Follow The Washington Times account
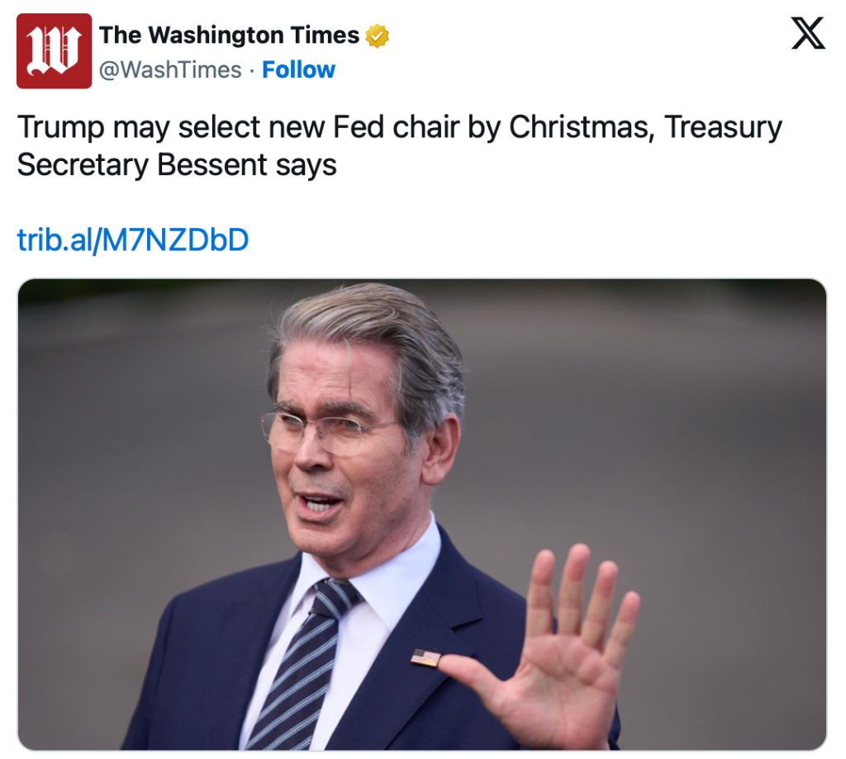The width and height of the screenshot is (846, 759). click(x=298, y=70)
